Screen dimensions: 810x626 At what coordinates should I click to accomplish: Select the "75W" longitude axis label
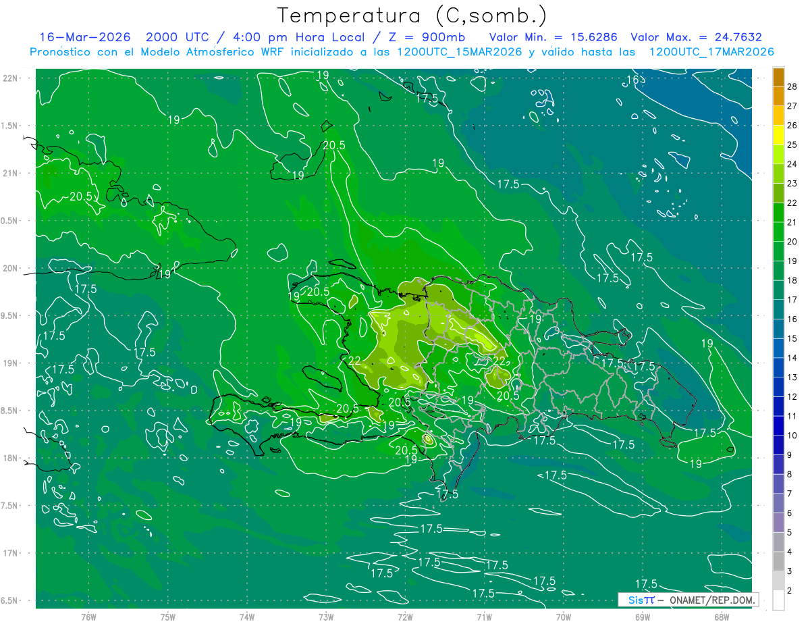167,617
